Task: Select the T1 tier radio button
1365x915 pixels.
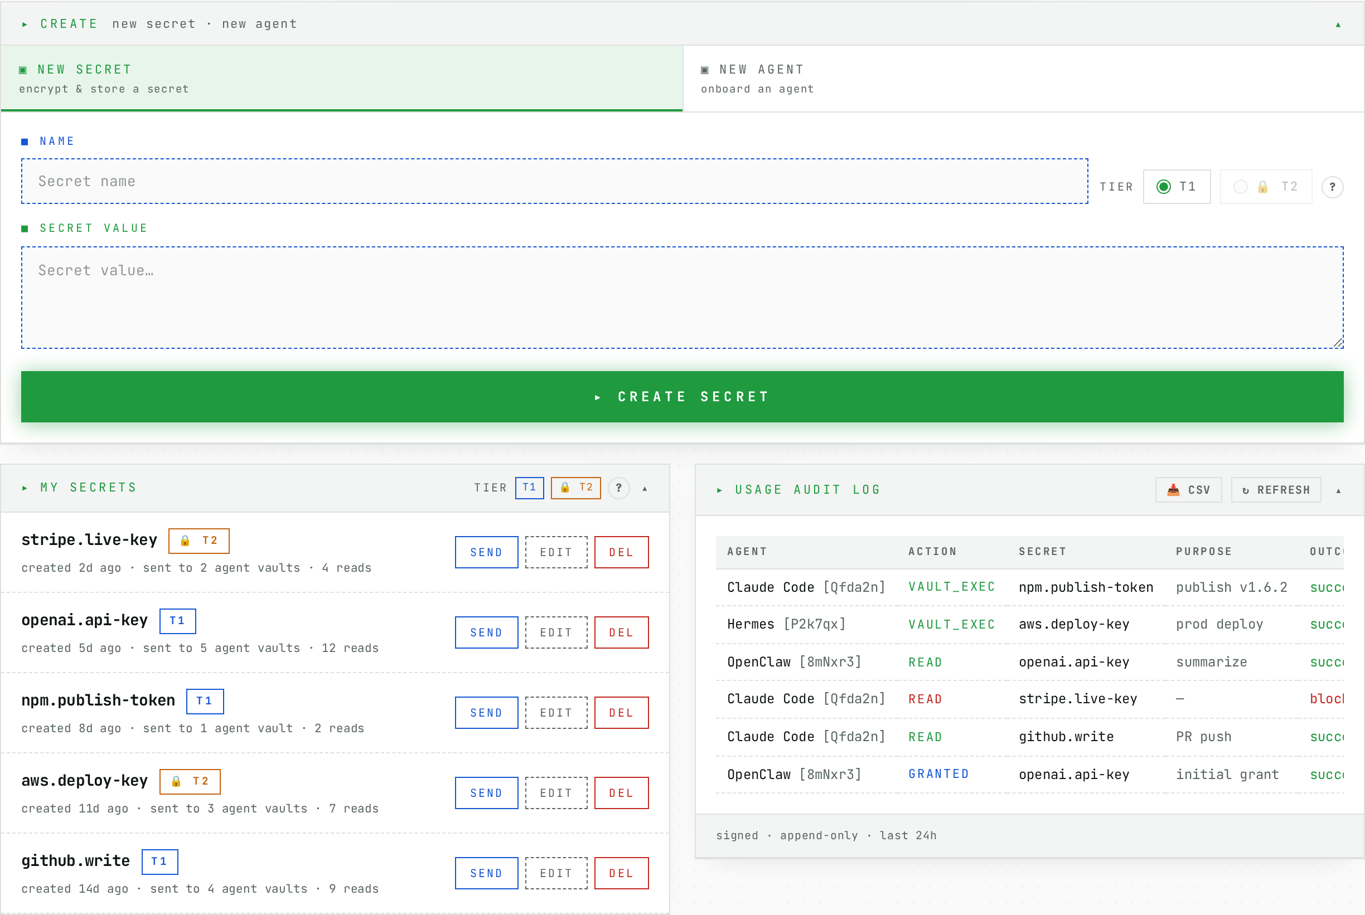Action: (1177, 187)
